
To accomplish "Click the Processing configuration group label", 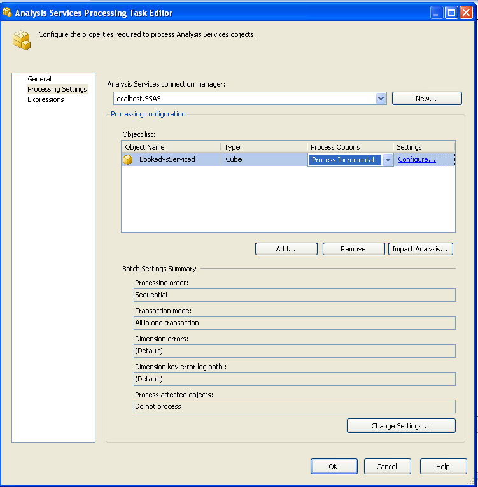I will click(148, 114).
